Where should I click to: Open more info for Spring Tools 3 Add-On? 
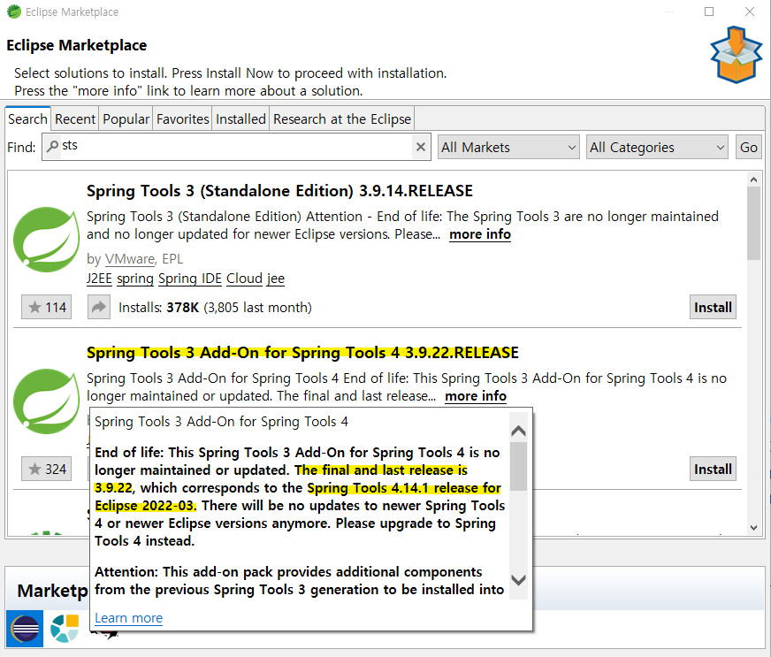476,396
